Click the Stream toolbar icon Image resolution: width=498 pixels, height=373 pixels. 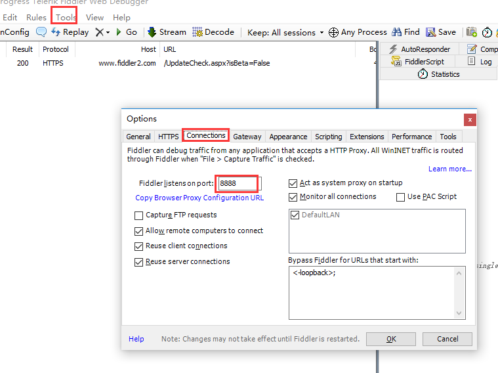pos(152,32)
